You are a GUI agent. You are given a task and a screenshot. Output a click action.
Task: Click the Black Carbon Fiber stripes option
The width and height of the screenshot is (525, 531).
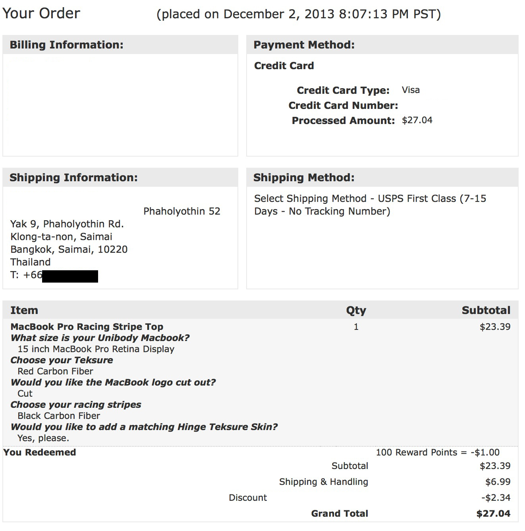tap(59, 416)
